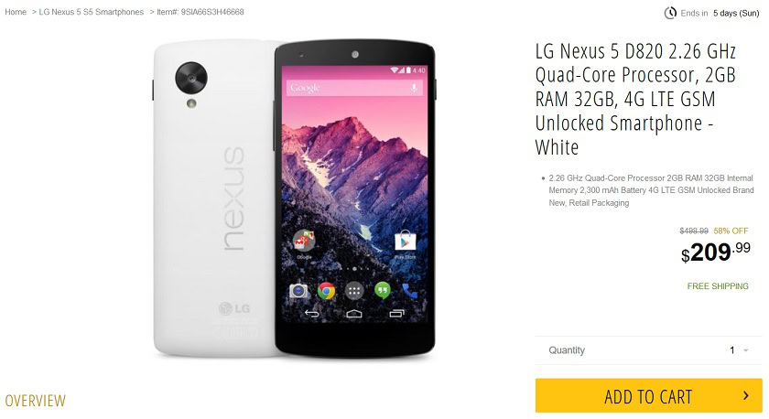Click the arrow next to quantity value 1

click(745, 350)
